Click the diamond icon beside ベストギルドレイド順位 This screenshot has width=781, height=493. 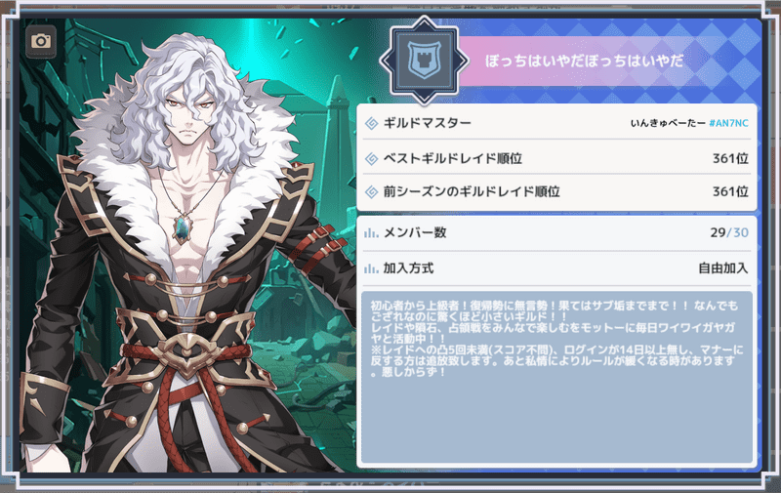coord(372,158)
